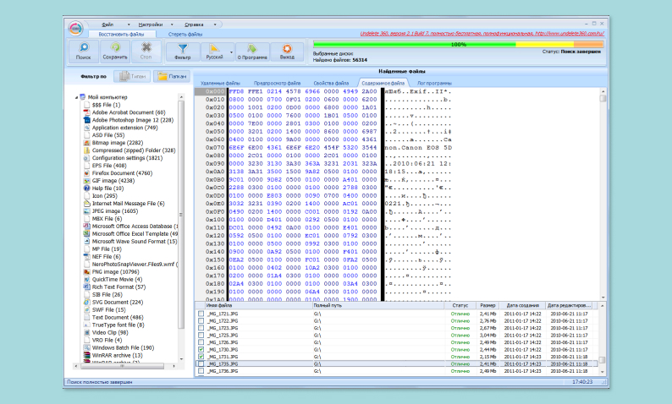
Task: Click the GIF image type icon
Action: pos(87,181)
